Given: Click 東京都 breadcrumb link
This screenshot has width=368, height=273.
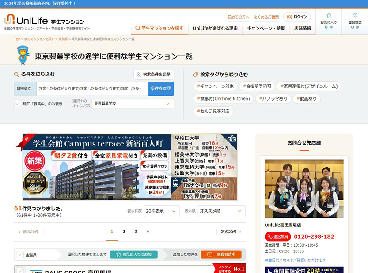Looking at the screenshot, I should click(63, 39).
